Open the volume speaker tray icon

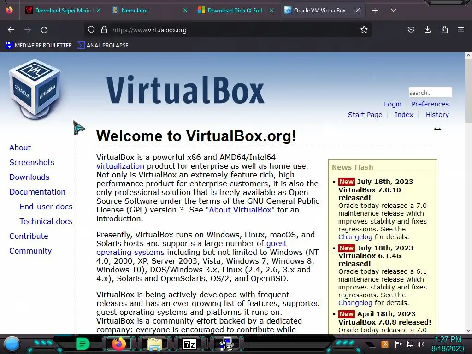tap(421, 344)
